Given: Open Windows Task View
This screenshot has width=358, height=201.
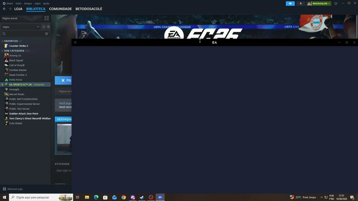Looking at the screenshot, I should click(x=77, y=197).
